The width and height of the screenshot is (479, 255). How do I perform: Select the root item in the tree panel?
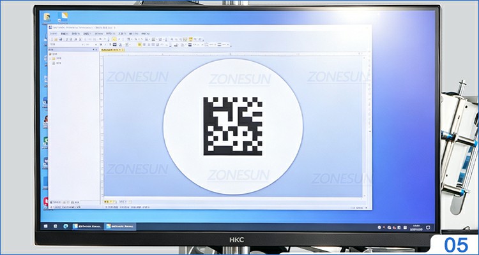[x=52, y=54]
